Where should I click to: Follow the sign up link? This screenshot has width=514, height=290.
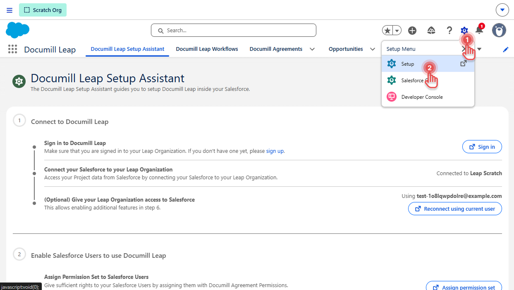pos(275,151)
